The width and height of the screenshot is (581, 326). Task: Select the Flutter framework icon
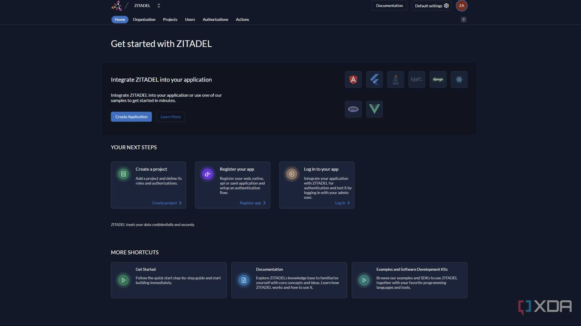pos(374,79)
